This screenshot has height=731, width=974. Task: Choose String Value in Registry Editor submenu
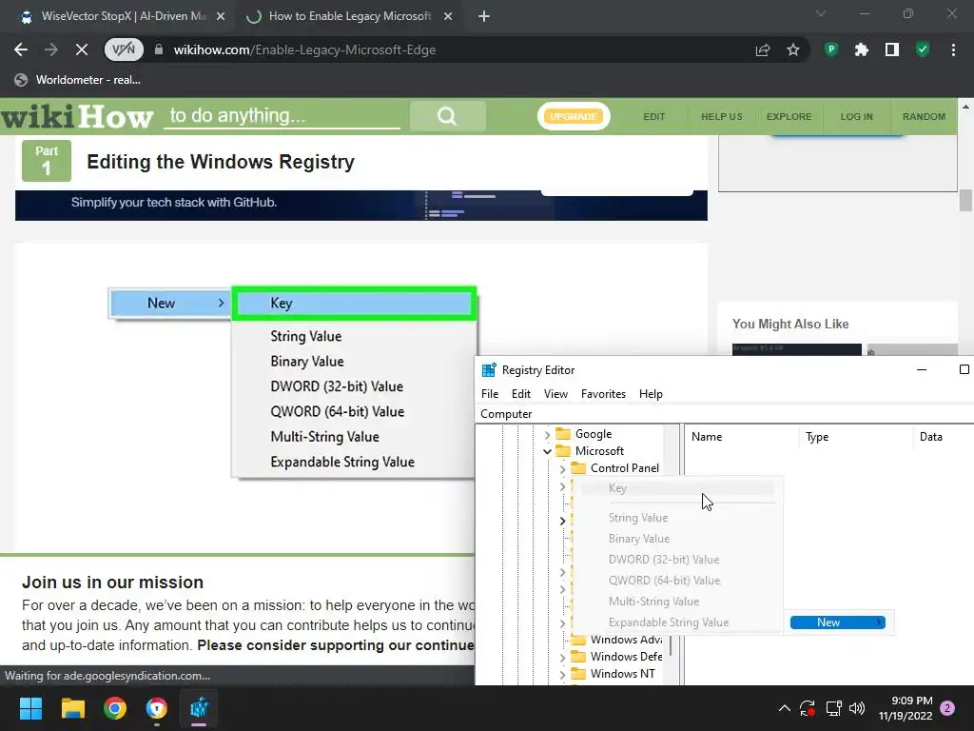coord(677,518)
